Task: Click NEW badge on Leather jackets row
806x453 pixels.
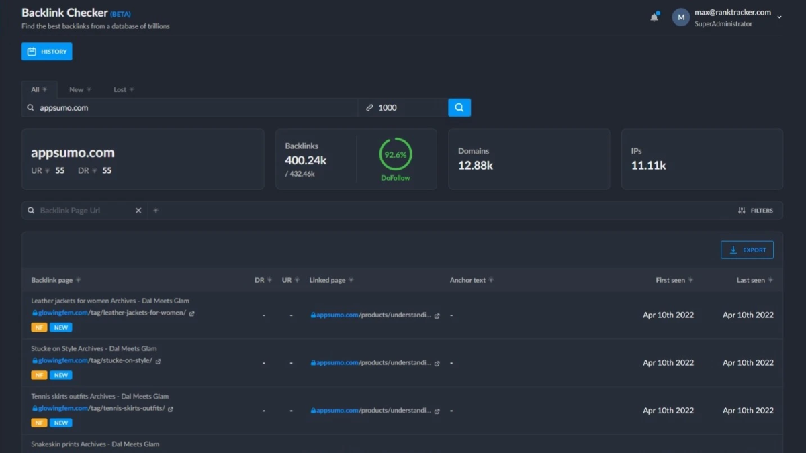Action: [60, 328]
